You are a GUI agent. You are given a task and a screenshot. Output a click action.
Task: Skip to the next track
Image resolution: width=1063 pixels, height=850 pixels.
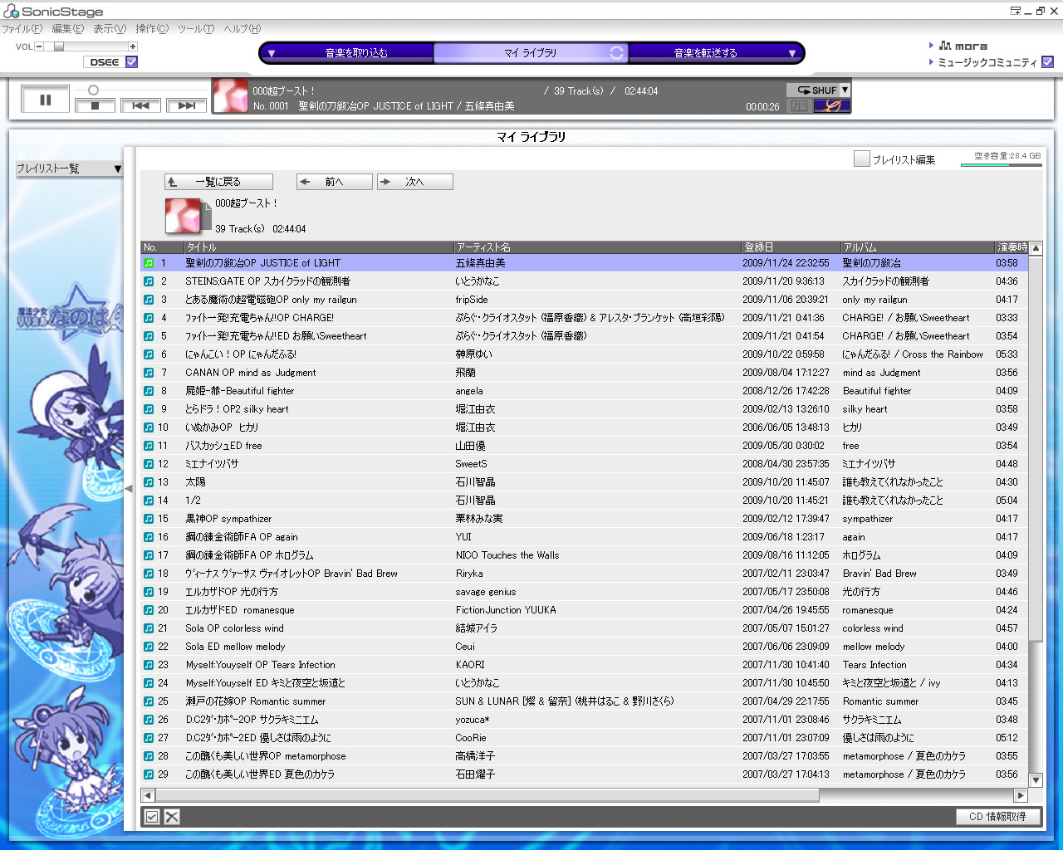(x=186, y=105)
